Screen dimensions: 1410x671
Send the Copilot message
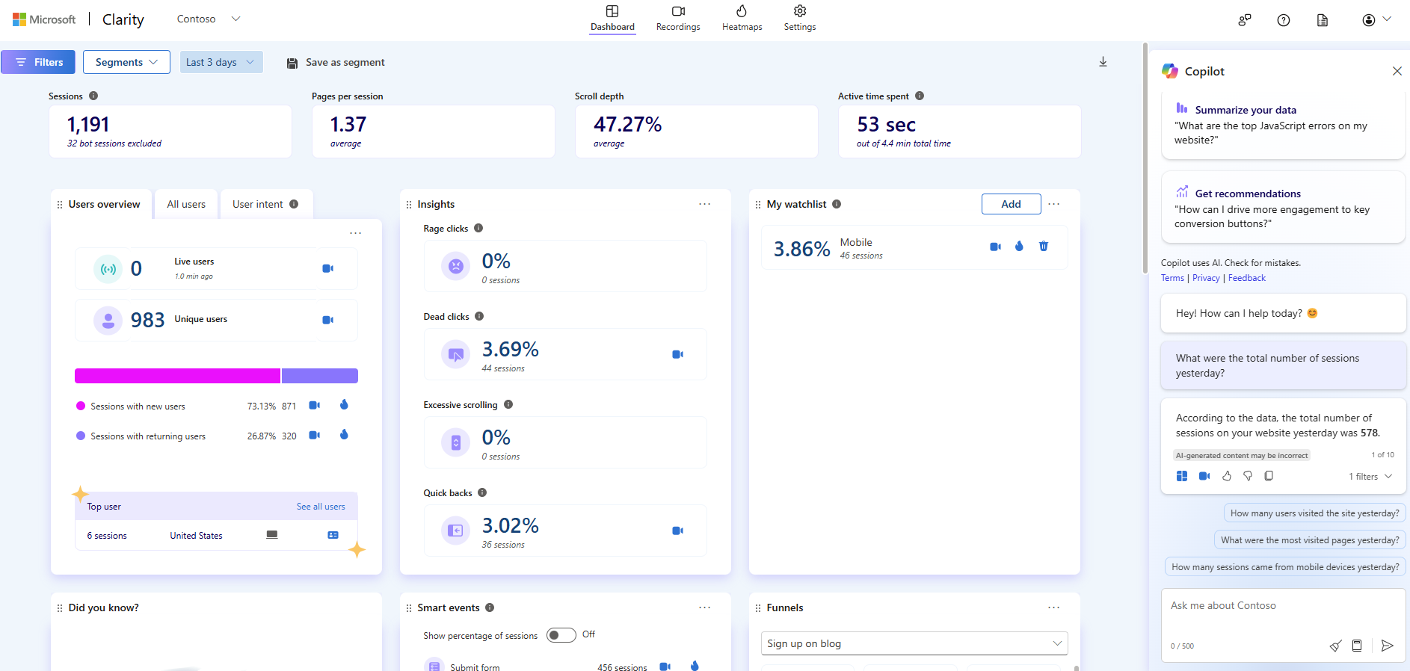[1388, 646]
